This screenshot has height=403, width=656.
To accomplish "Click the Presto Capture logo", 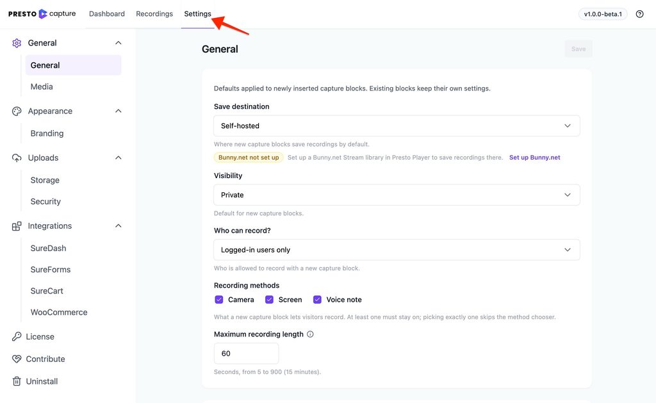I will [42, 14].
